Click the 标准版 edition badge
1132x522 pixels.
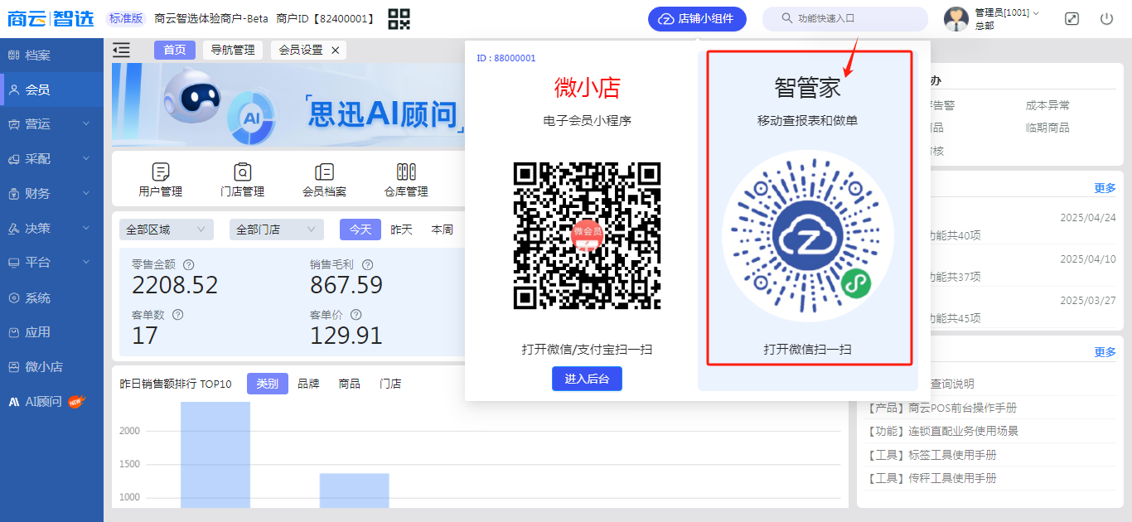point(126,18)
